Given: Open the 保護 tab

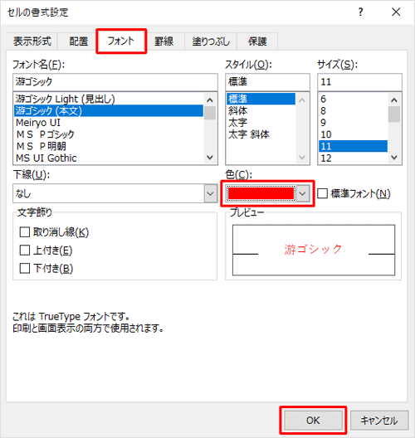Looking at the screenshot, I should point(257,41).
